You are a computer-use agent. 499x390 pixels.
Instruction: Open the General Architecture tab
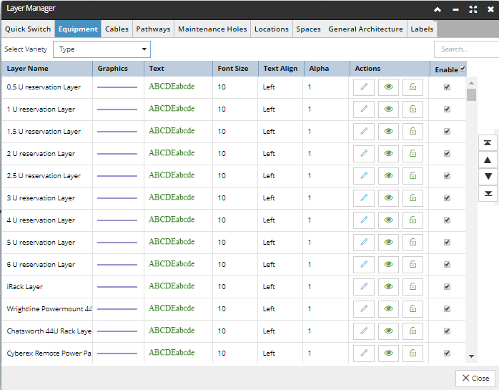click(365, 29)
